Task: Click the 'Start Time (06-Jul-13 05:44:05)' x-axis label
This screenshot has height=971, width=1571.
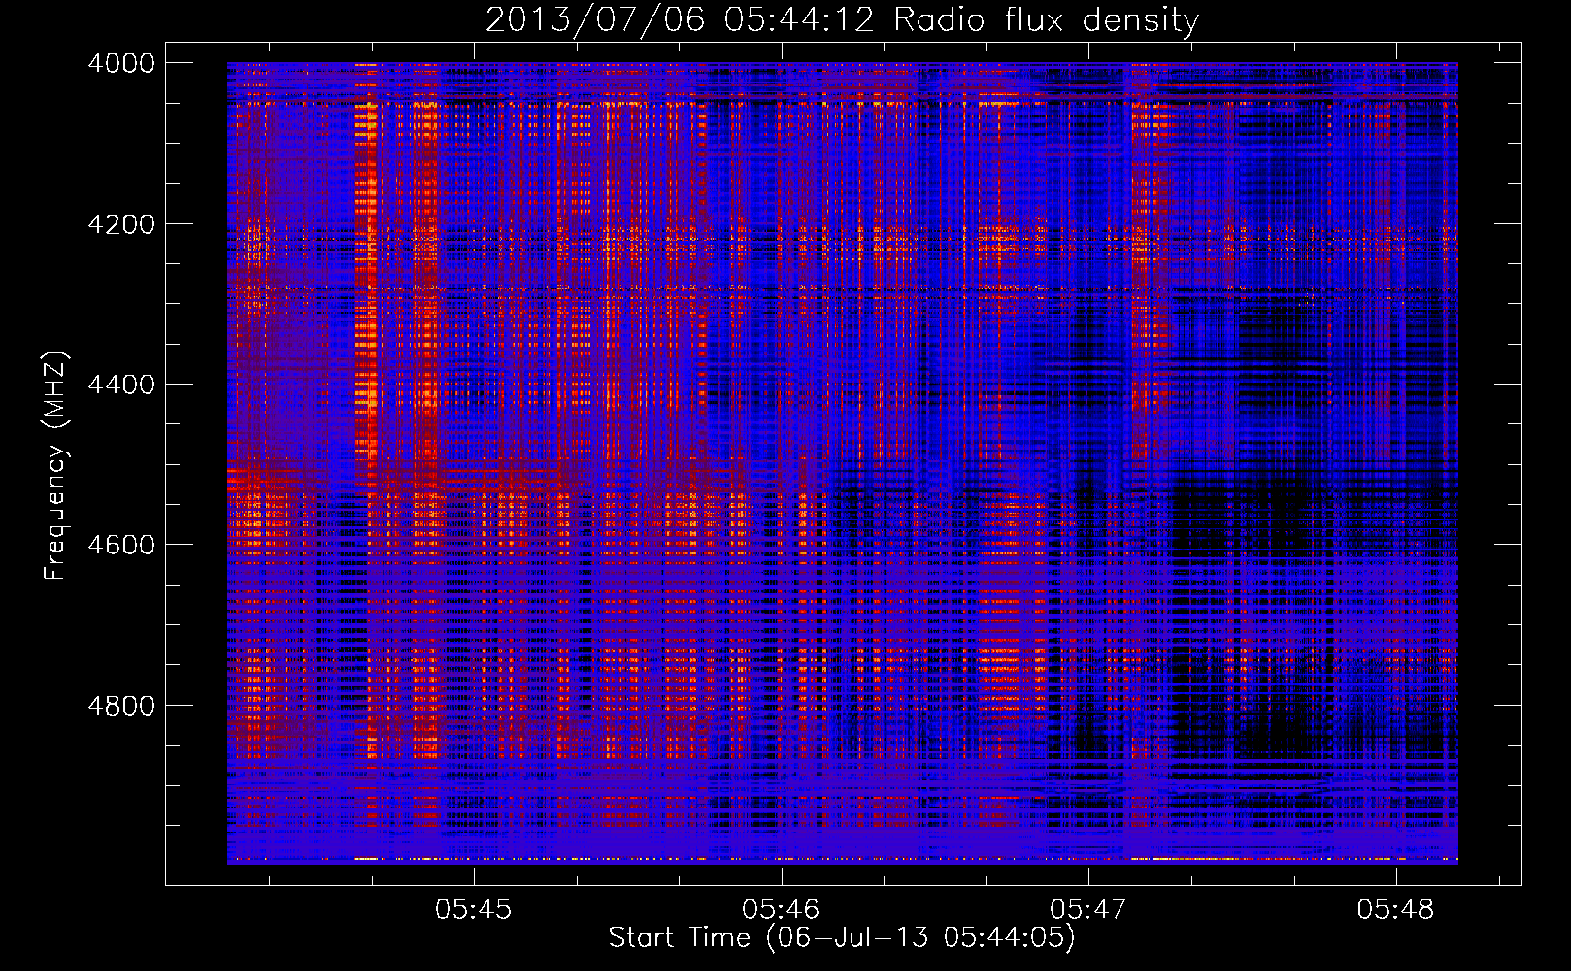Action: [842, 938]
